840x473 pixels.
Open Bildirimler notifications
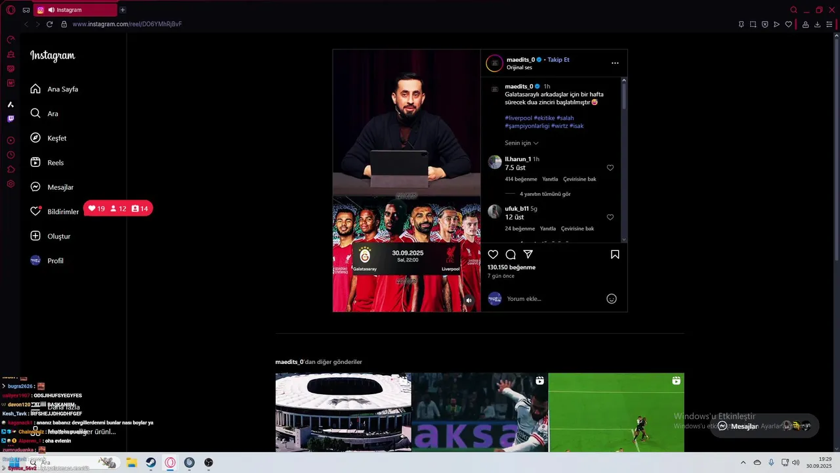[54, 212]
